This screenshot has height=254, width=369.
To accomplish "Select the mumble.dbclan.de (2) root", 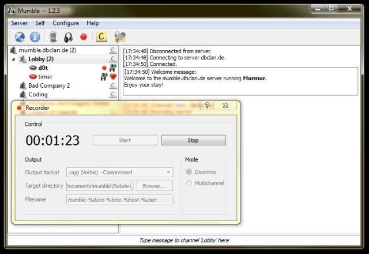I will (x=47, y=50).
